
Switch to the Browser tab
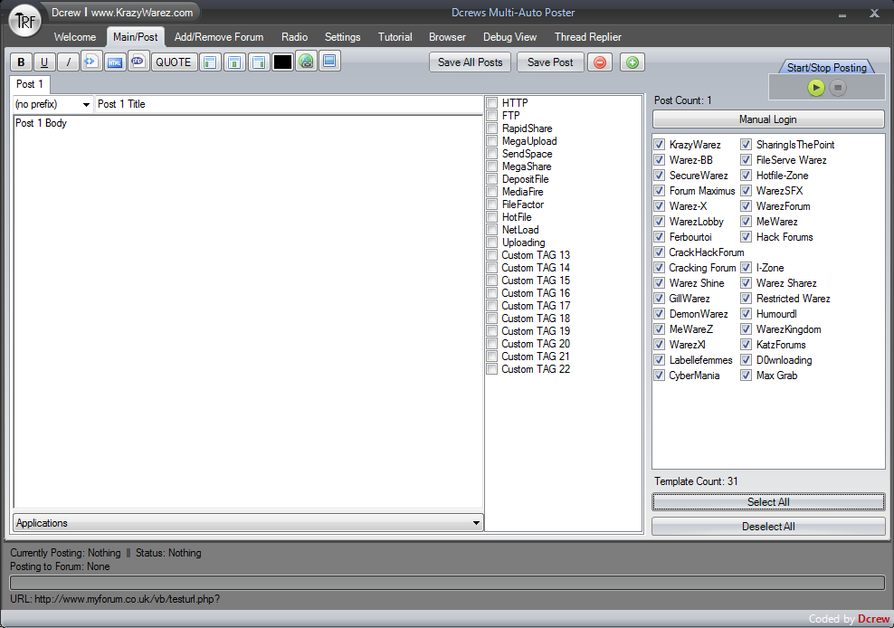447,37
